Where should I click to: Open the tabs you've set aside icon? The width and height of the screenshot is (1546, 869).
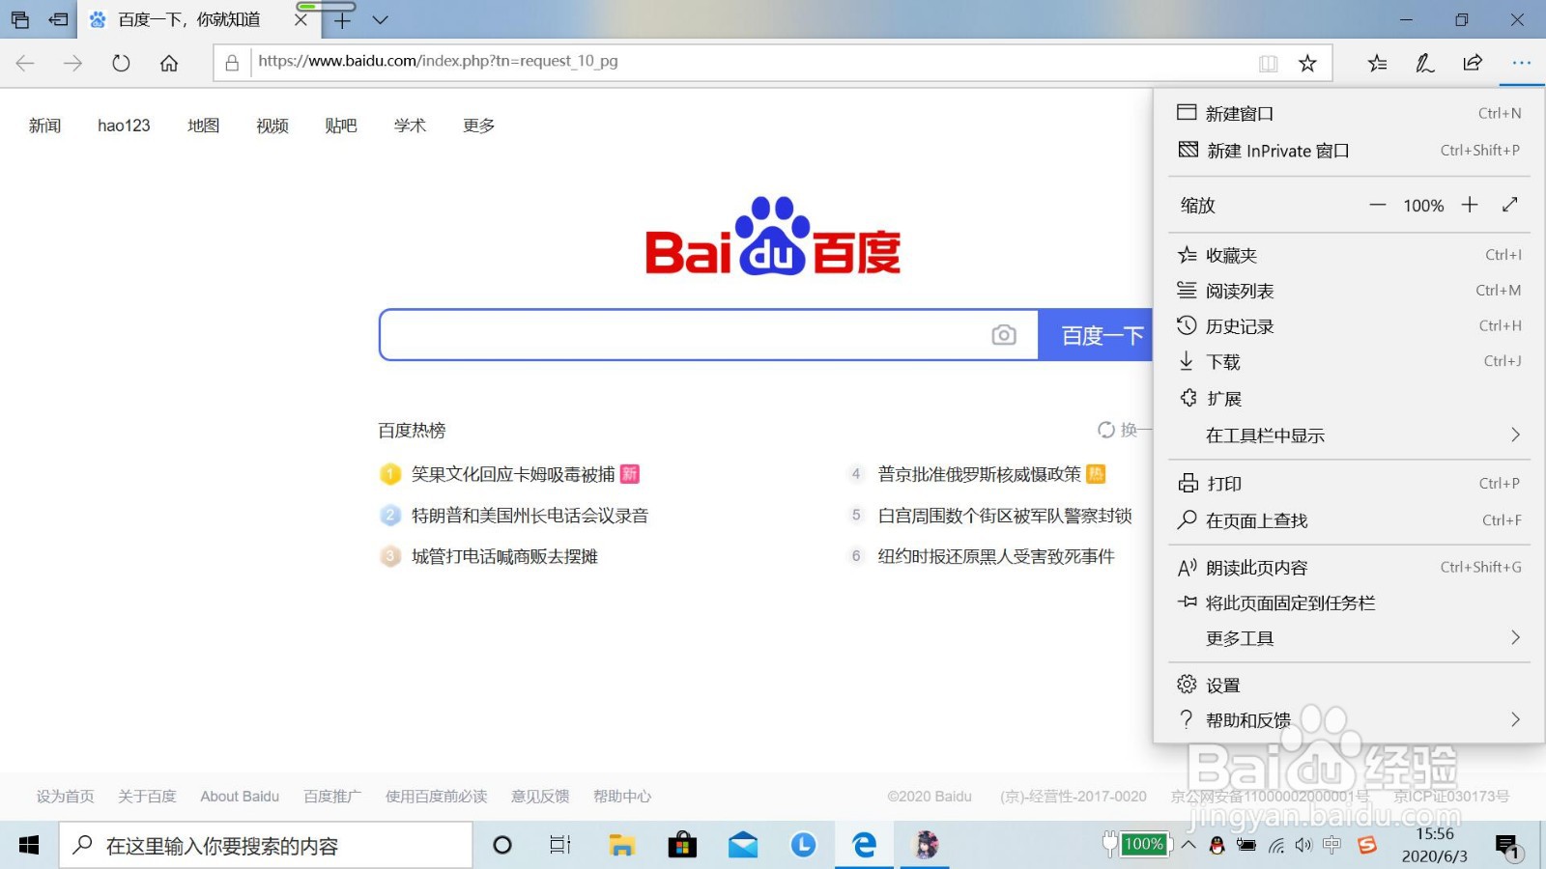pos(19,19)
